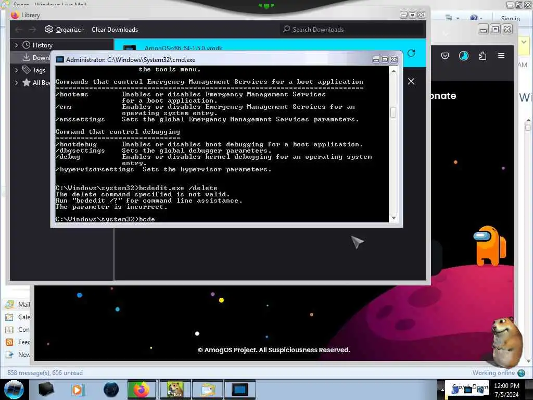Open the media player taskbar icon

(77, 390)
